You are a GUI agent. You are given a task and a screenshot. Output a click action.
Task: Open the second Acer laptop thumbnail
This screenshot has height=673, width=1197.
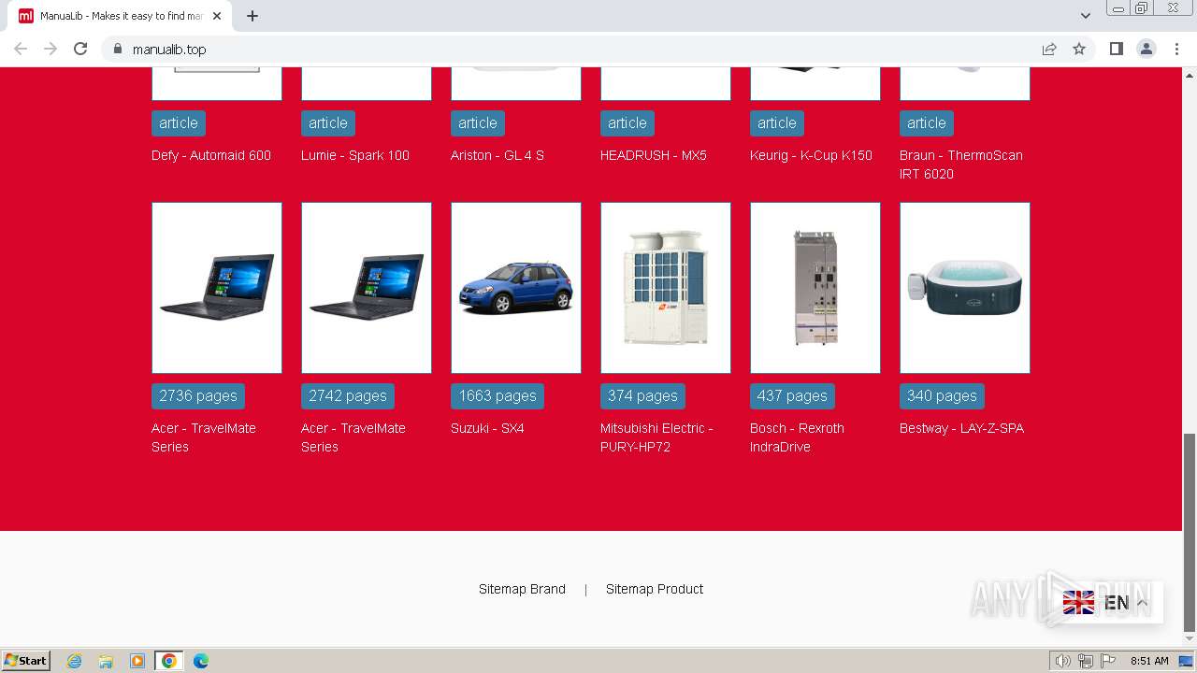click(367, 288)
